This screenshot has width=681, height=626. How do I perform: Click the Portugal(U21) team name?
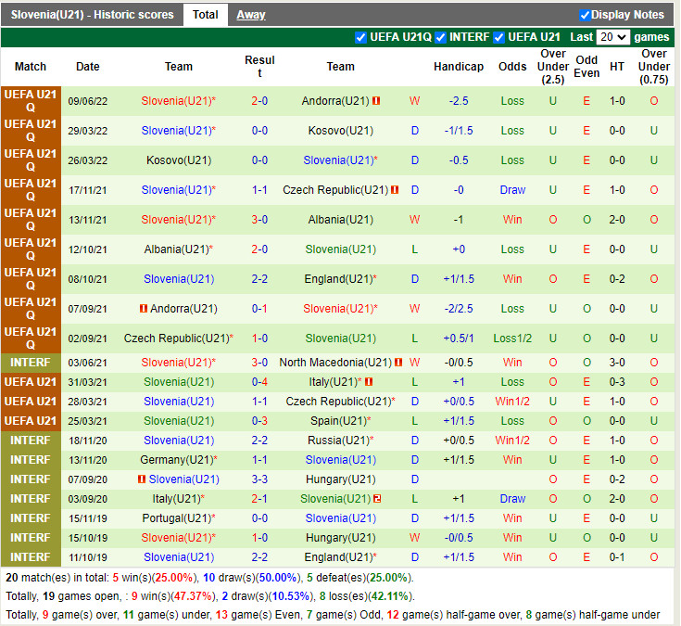(x=179, y=518)
